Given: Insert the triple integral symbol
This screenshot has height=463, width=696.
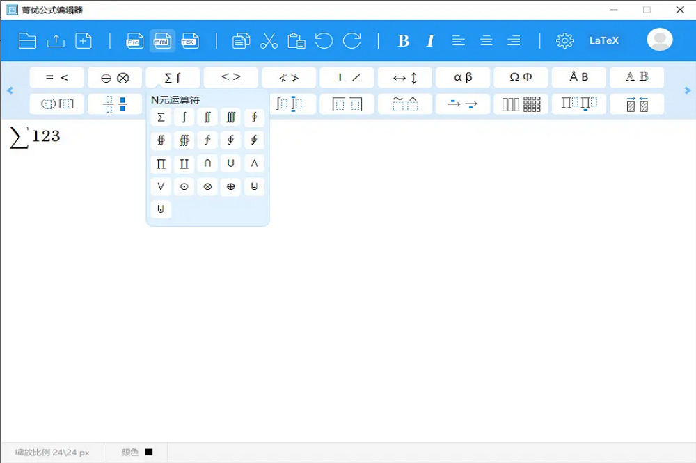Looking at the screenshot, I should point(230,118).
